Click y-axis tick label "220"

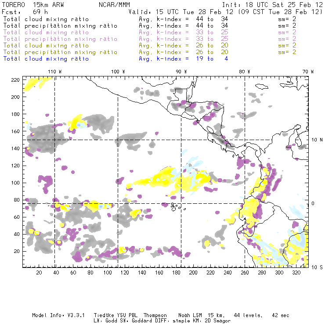tap(15, 80)
